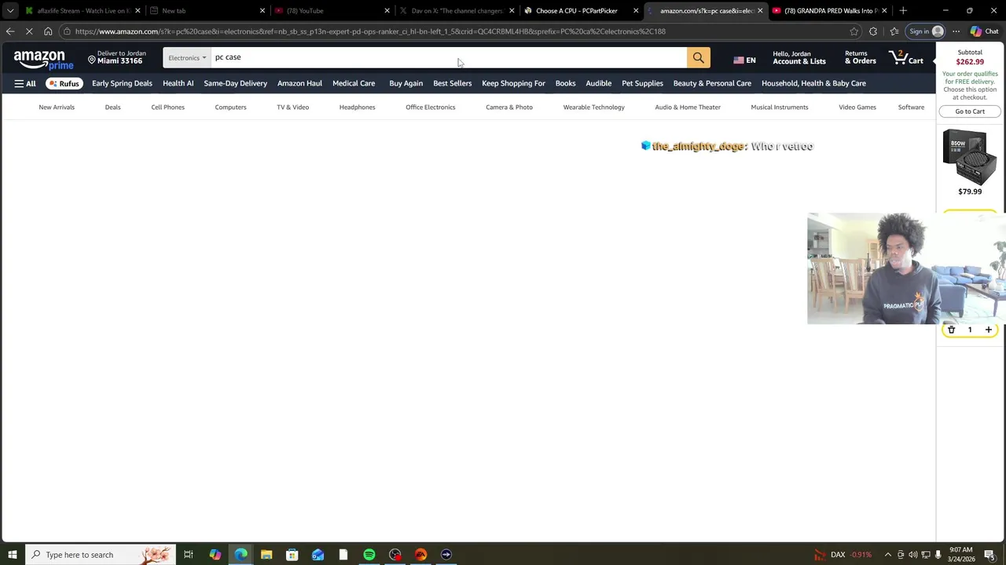This screenshot has height=565, width=1006.
Task: Add this page to favorites
Action: click(x=854, y=31)
